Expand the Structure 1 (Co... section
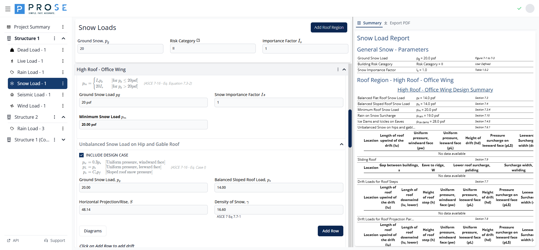This screenshot has width=539, height=250. coord(63,140)
